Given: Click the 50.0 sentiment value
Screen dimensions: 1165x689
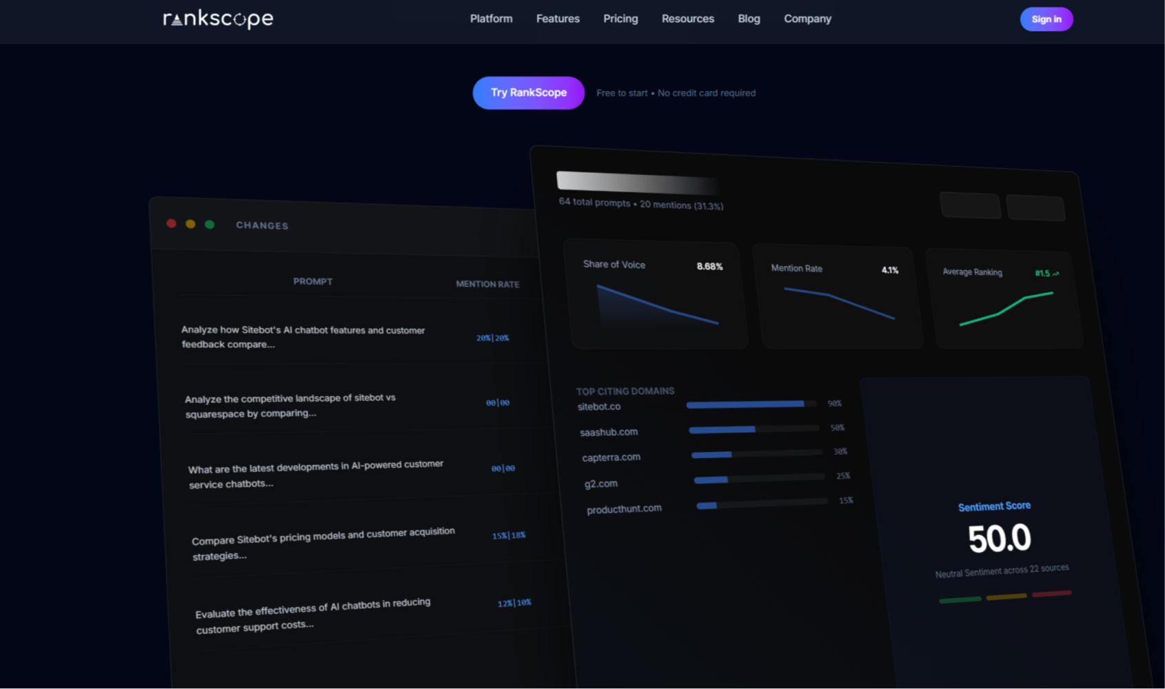Looking at the screenshot, I should click(x=999, y=539).
